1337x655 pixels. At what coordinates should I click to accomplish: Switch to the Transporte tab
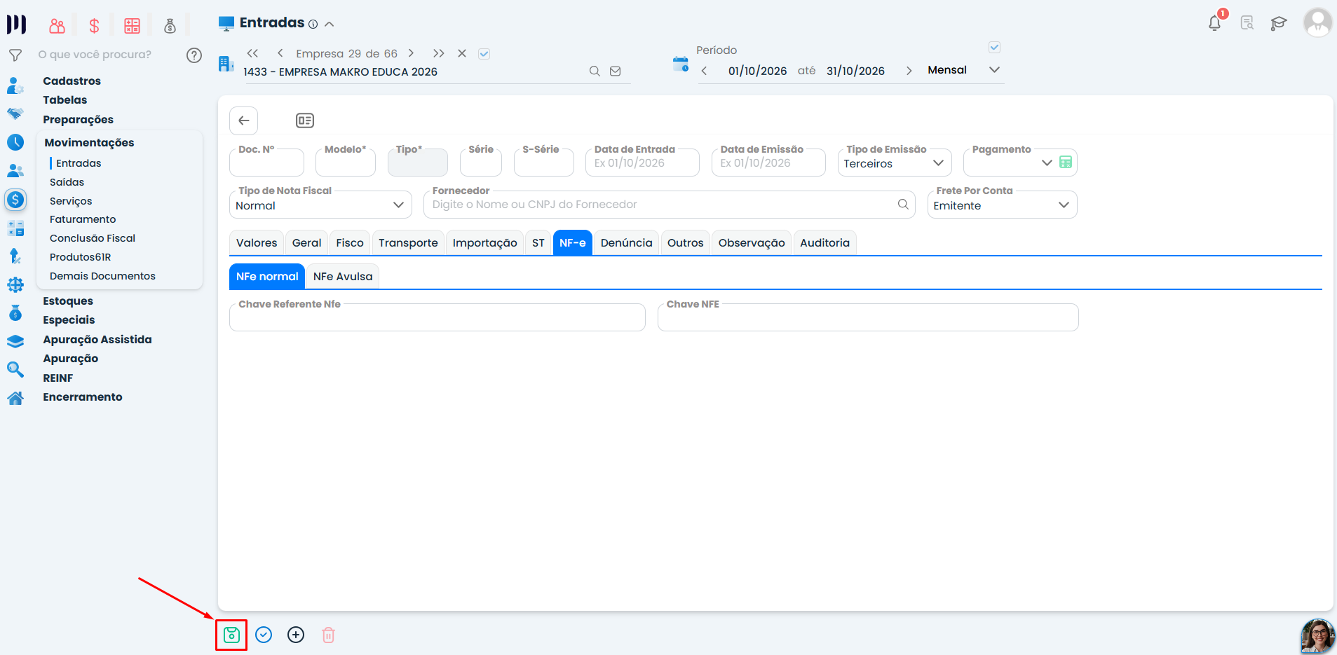pyautogui.click(x=408, y=242)
